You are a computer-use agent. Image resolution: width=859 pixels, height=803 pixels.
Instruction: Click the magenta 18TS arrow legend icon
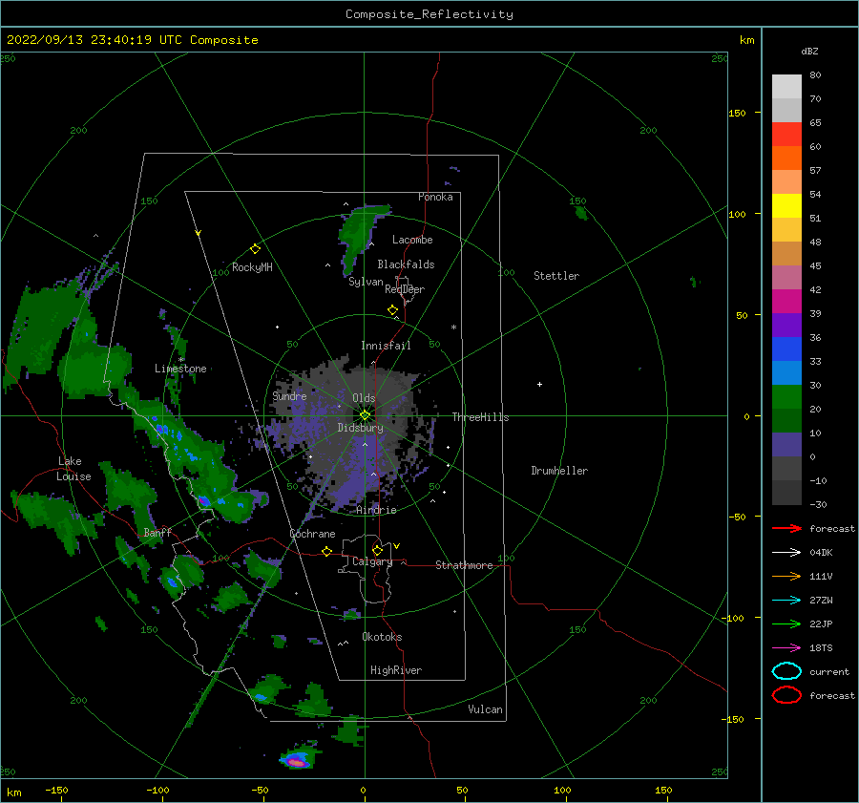point(786,648)
